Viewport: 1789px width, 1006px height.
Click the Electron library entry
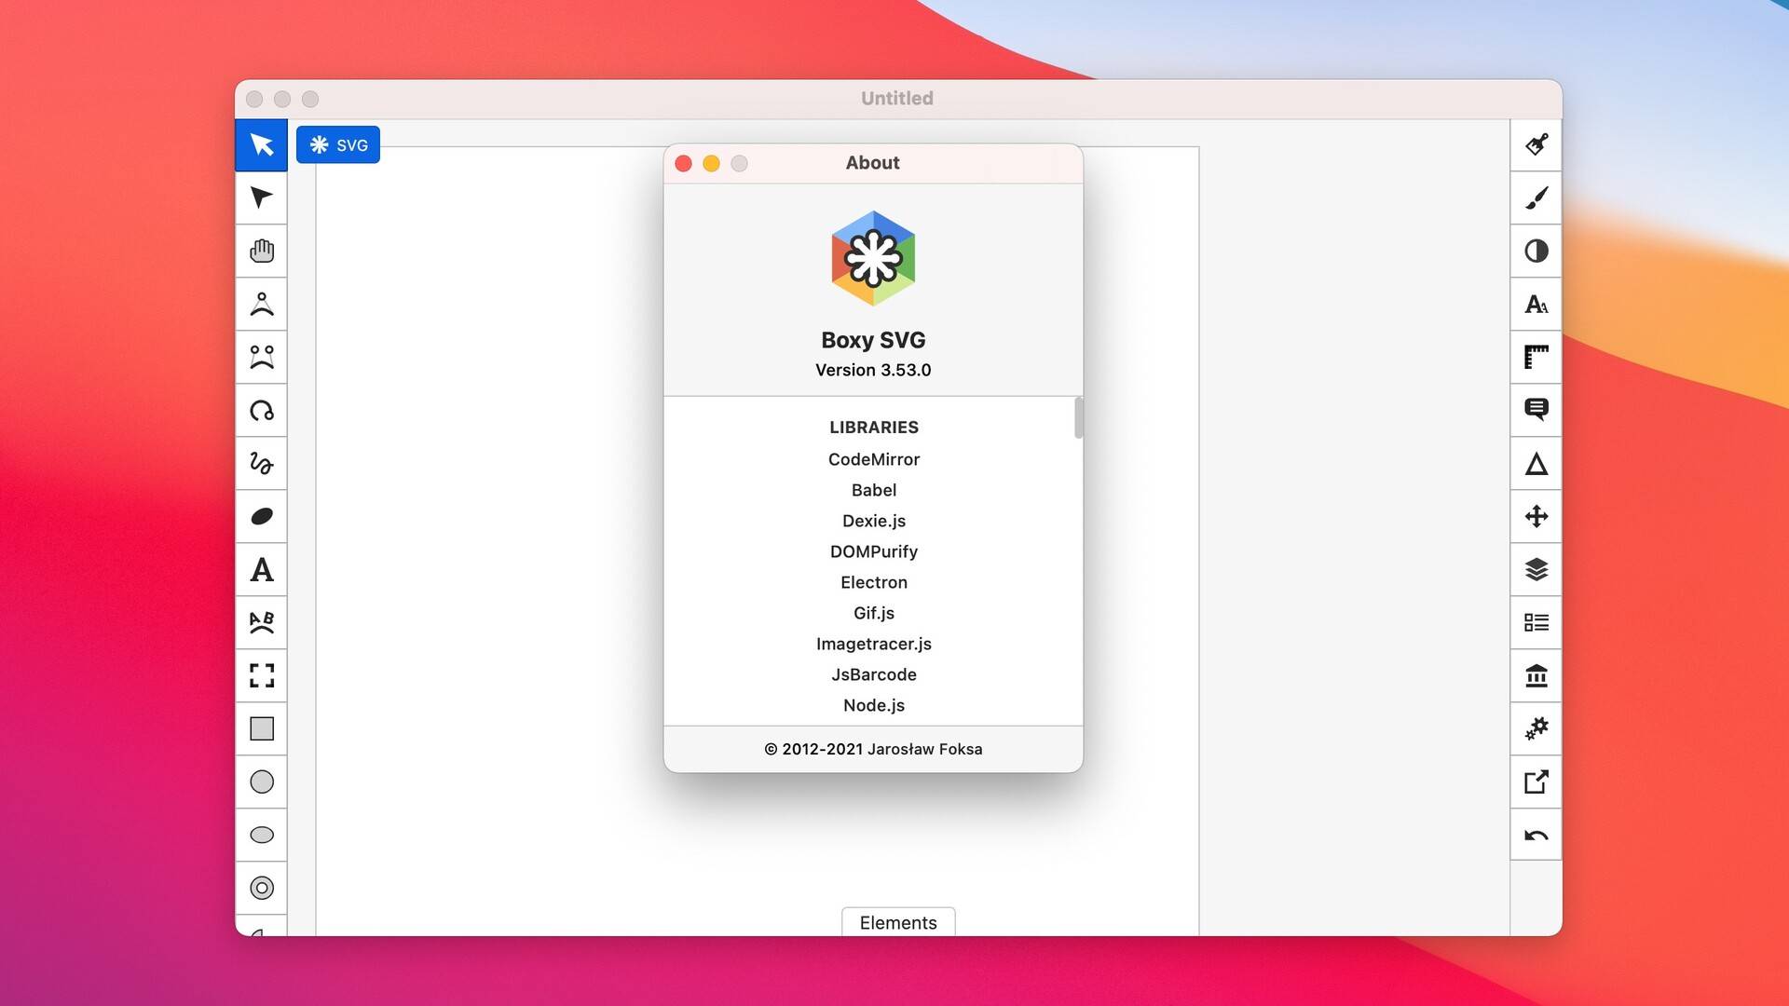point(873,582)
